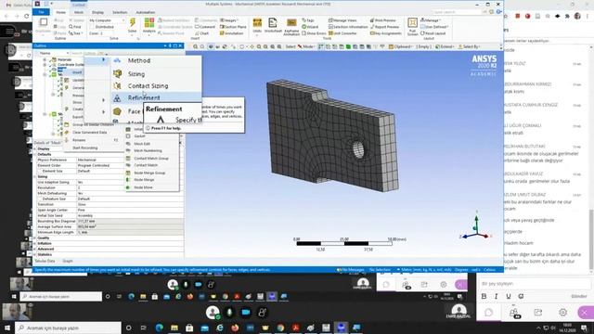Open the User Defined layout dropdown
This screenshot has height=334, width=594.
click(x=434, y=27)
